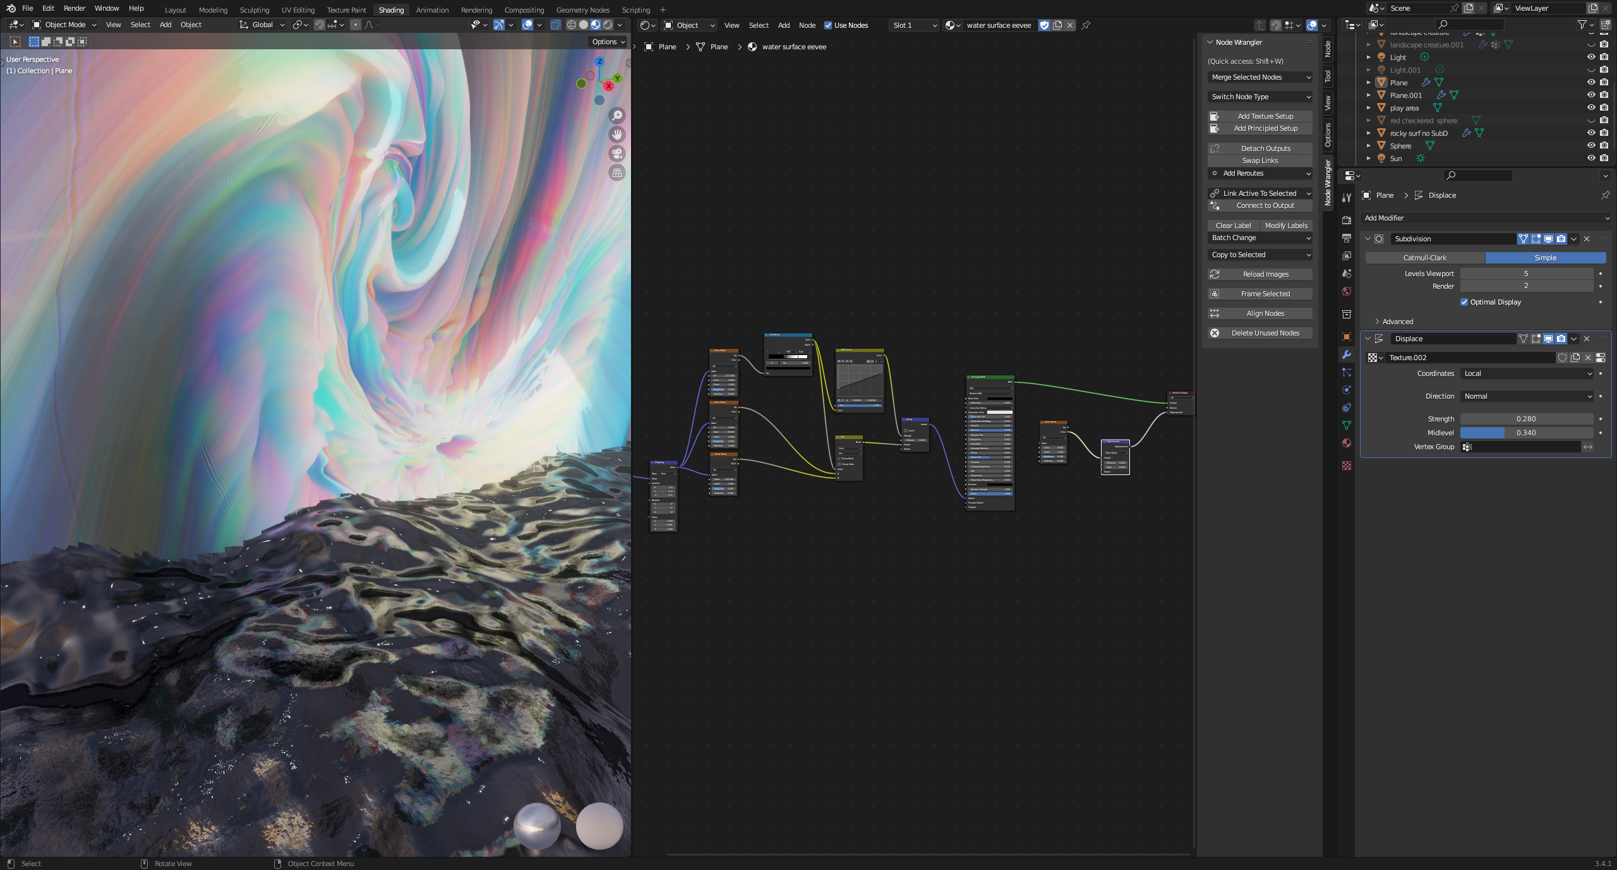This screenshot has width=1617, height=870.
Task: Click the Add Principled Setup button
Action: click(1260, 128)
